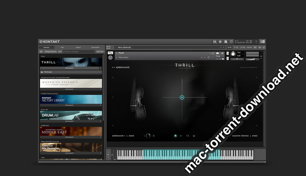This screenshot has height=176, width=306.
Task: Open the Thrill crown master page icon
Action: click(194, 136)
